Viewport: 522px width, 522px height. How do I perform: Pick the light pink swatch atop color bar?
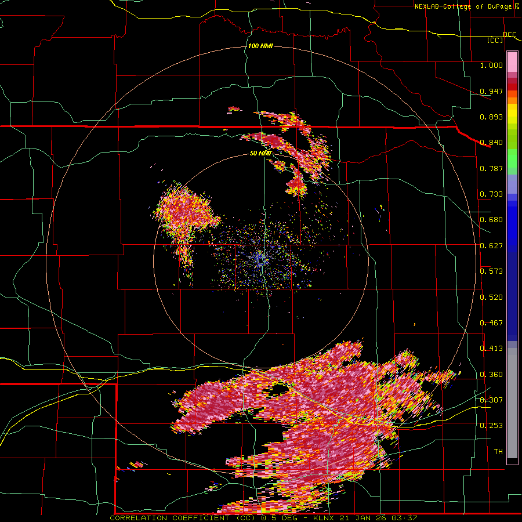click(x=512, y=62)
